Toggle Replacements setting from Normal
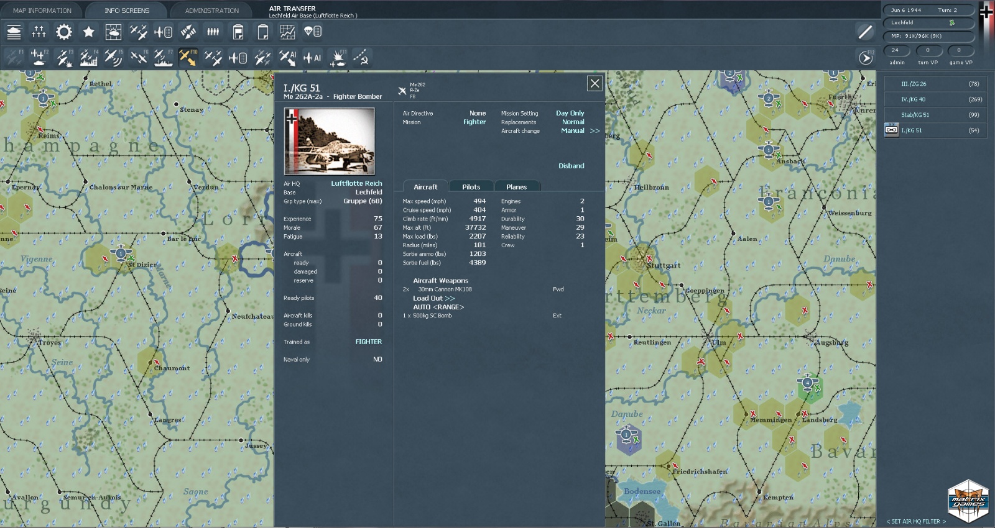Viewport: 995px width, 528px height. 573,122
